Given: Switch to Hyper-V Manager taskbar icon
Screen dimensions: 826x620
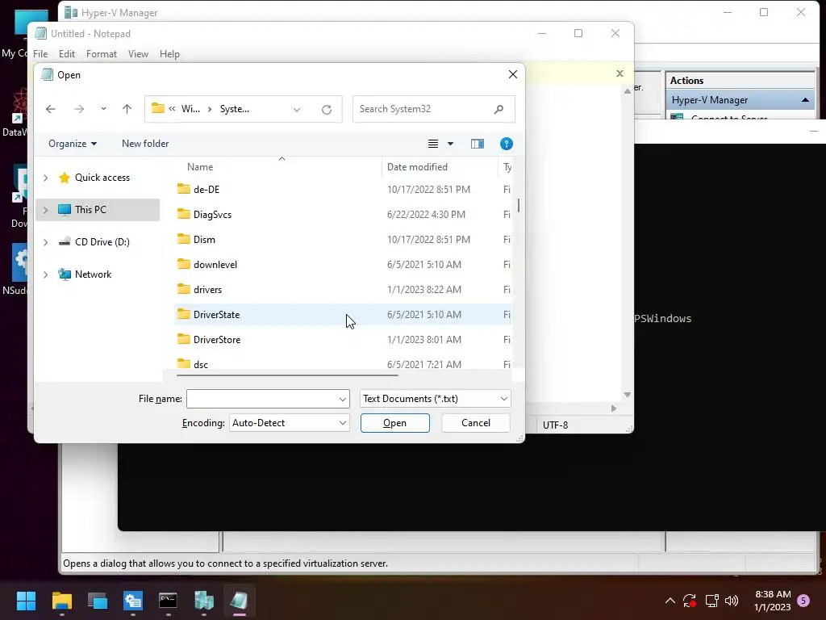Looking at the screenshot, I should (204, 601).
